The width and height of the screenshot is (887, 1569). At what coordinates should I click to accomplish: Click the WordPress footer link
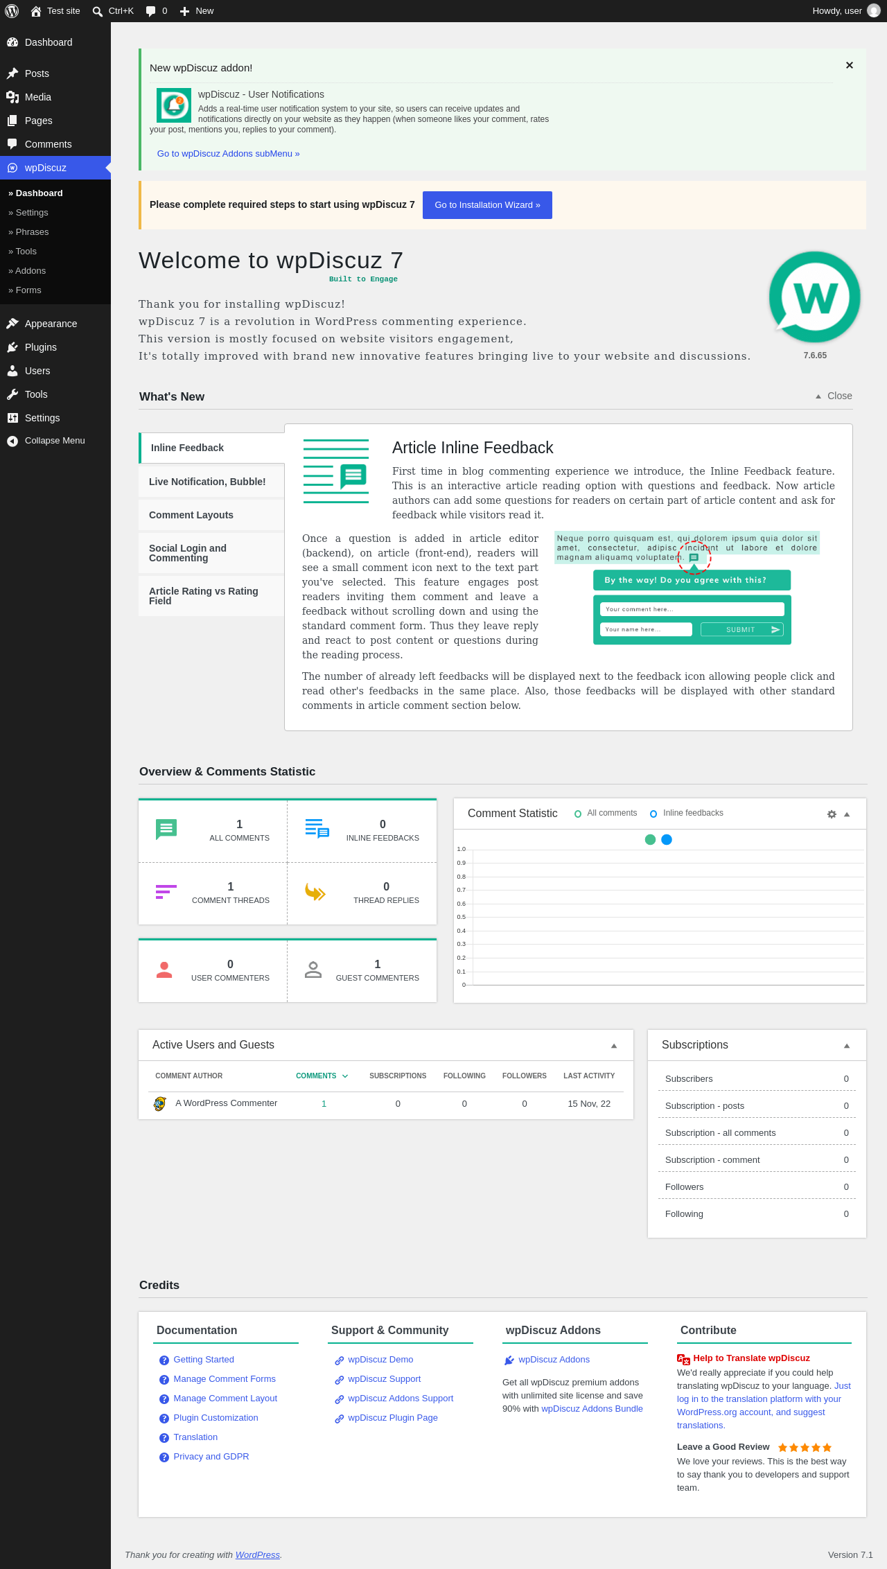pos(258,1555)
